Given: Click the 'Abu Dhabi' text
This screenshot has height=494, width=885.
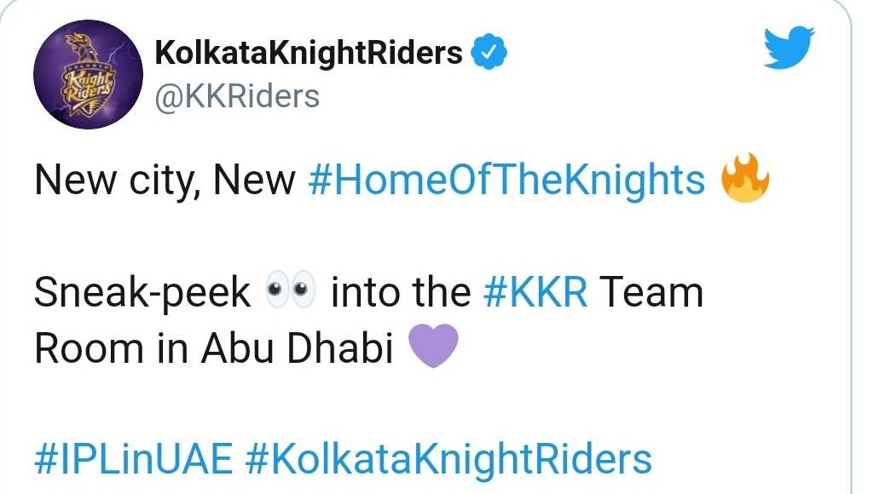Looking at the screenshot, I should tap(298, 348).
